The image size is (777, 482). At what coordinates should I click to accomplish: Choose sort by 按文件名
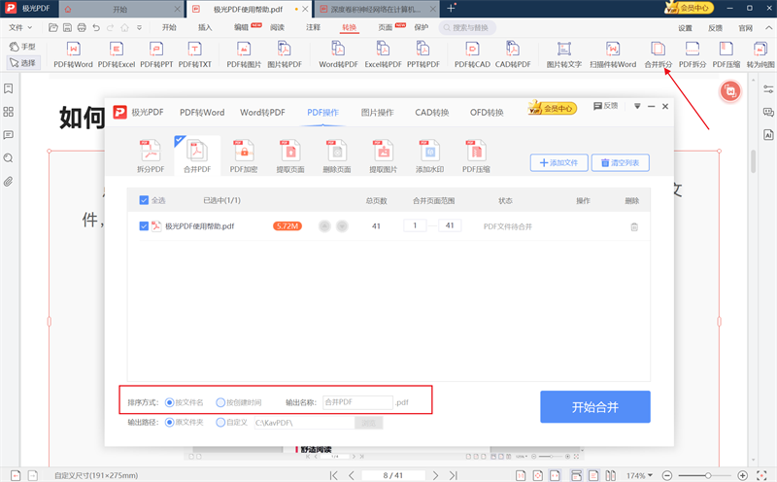pyautogui.click(x=169, y=402)
